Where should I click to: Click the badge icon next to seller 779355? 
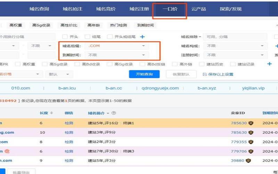(251, 142)
